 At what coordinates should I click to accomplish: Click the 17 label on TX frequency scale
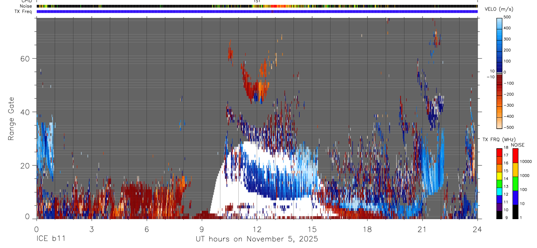[506, 156]
